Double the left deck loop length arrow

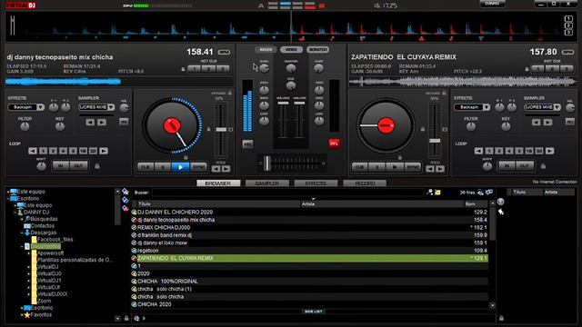tap(104, 151)
